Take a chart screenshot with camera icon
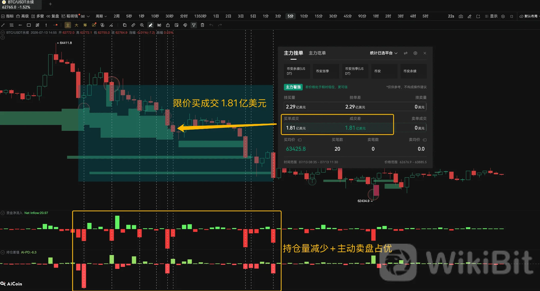The image size is (540, 291). pos(461,16)
